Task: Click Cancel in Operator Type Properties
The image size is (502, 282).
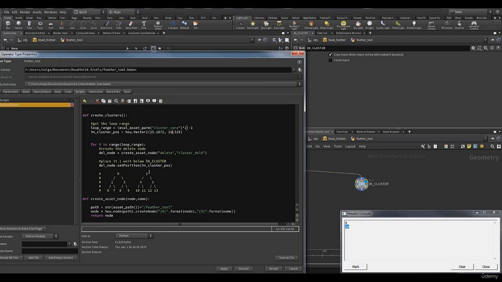Action: (x=293, y=269)
